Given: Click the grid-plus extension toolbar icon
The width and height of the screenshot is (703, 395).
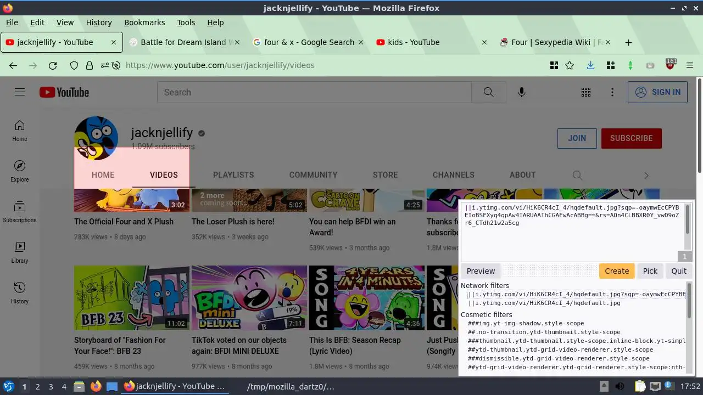Looking at the screenshot, I should 610,65.
